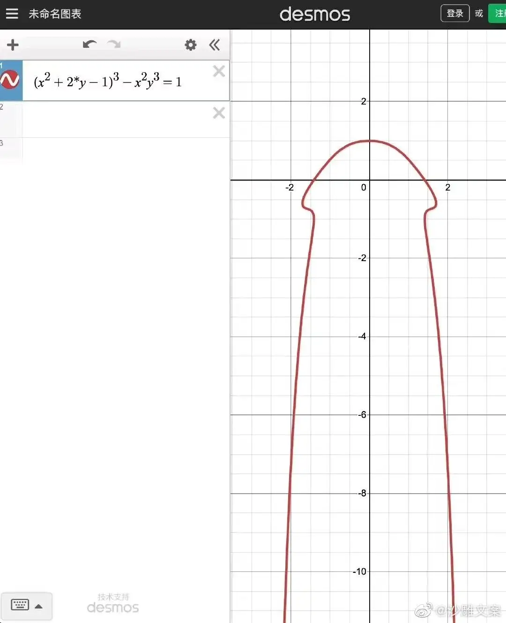Image resolution: width=506 pixels, height=623 pixels.
Task: Delete expression 1
Action: click(x=219, y=71)
